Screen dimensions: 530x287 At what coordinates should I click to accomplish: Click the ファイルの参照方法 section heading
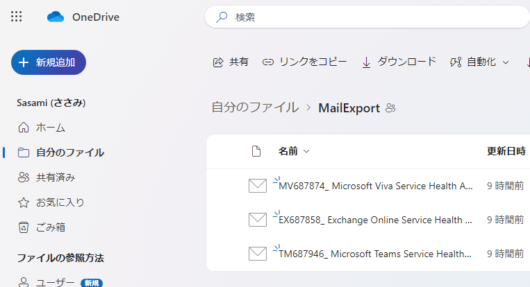click(x=60, y=258)
